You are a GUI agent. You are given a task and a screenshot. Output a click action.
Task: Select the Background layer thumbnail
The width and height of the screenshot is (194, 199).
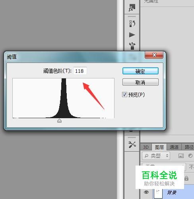point(158,193)
